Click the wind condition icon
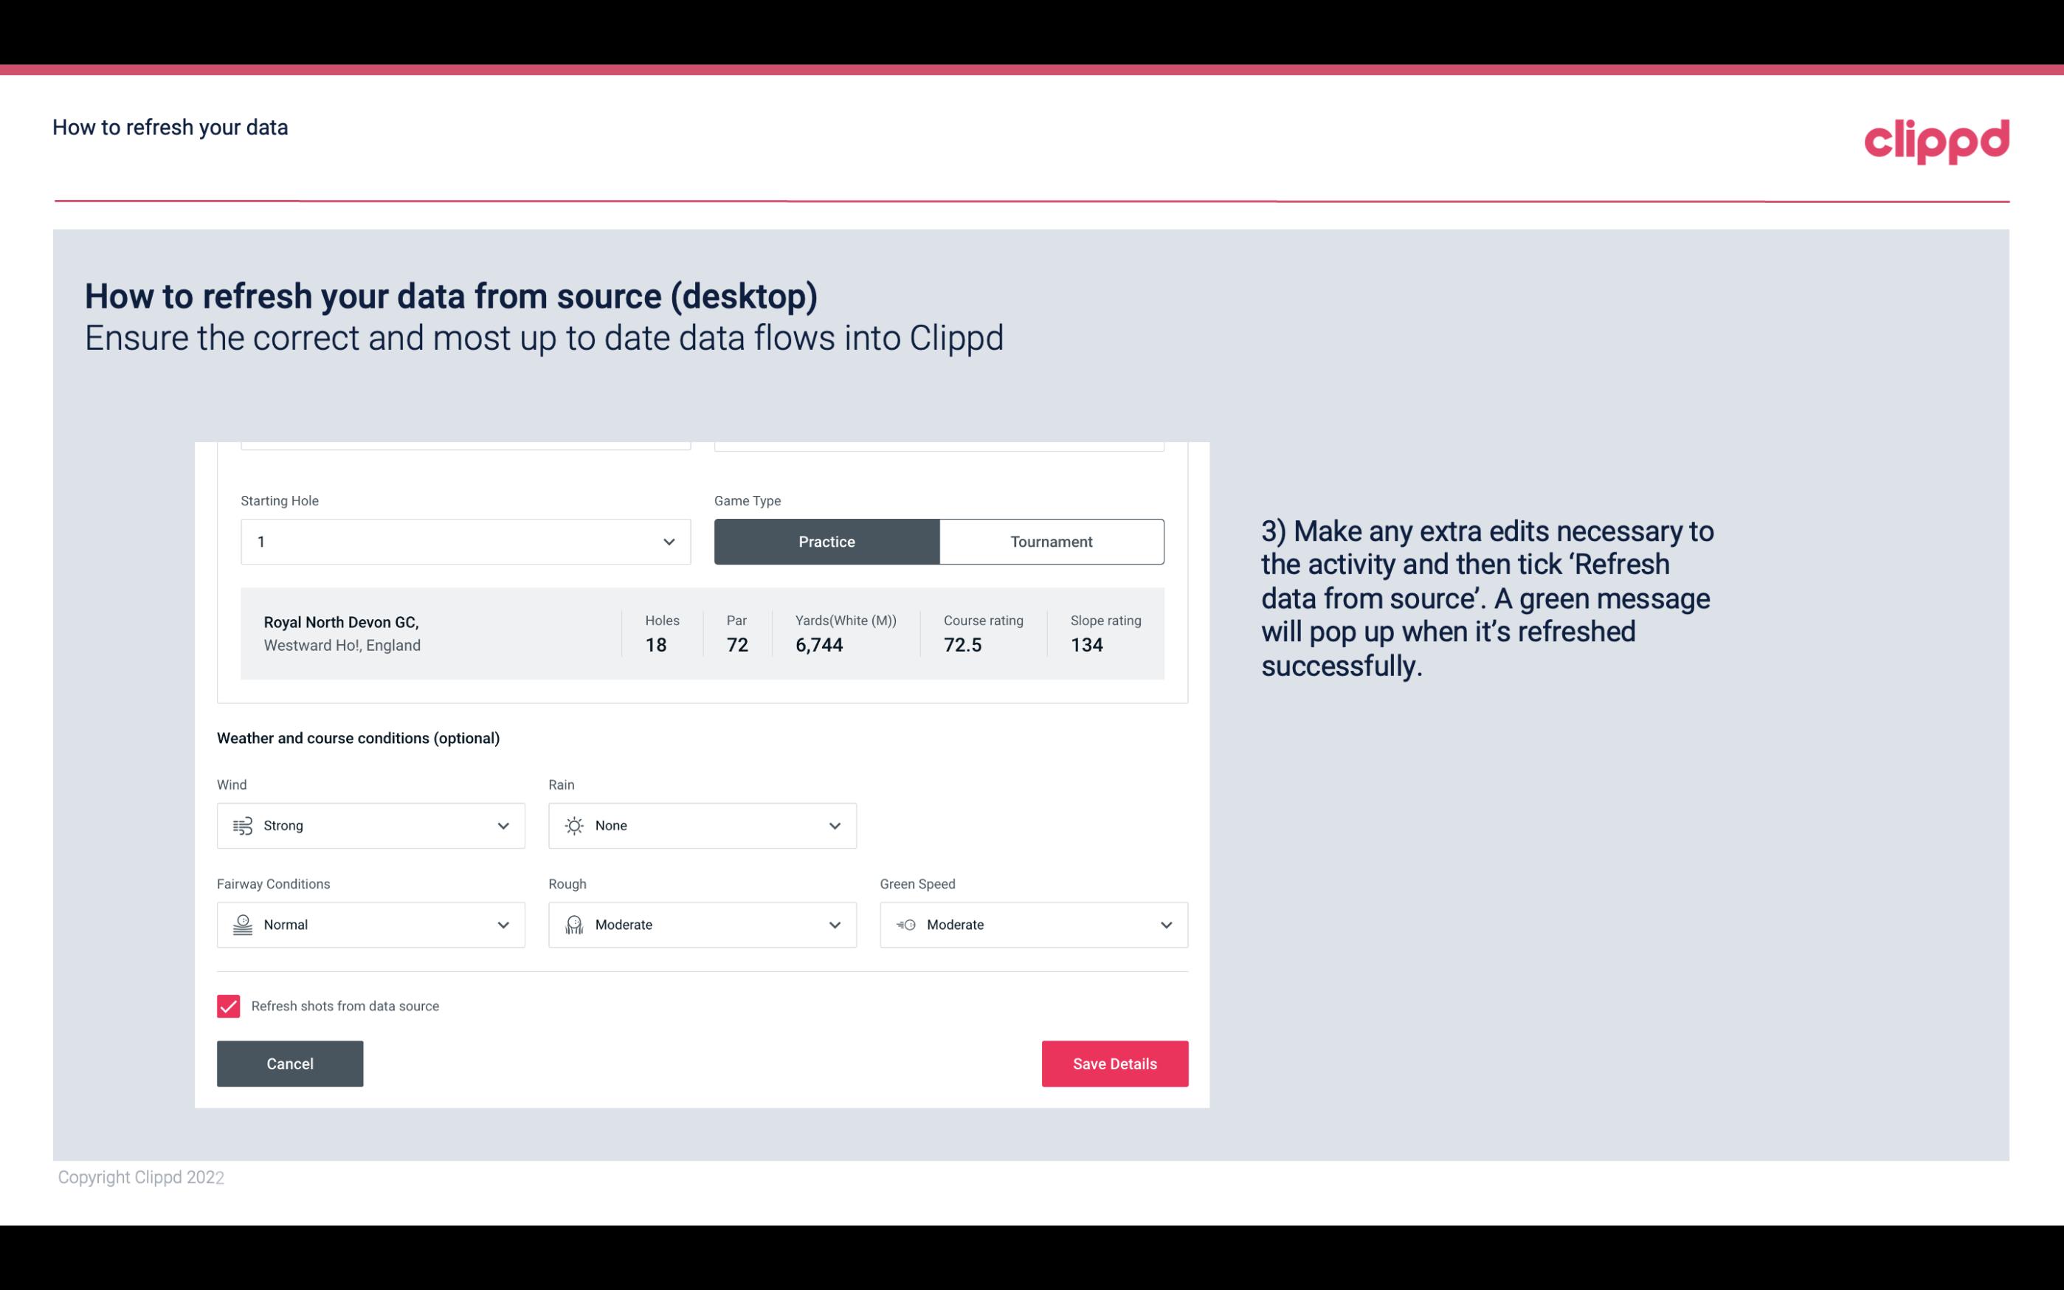This screenshot has width=2064, height=1290. (242, 825)
